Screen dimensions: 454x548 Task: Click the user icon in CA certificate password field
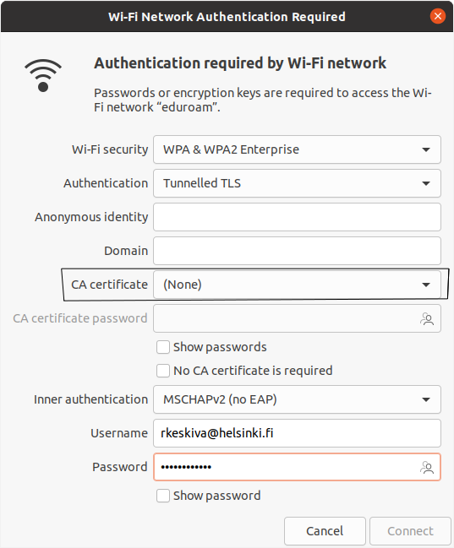[x=427, y=318]
